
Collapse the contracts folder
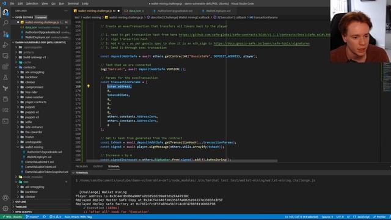point(29,67)
